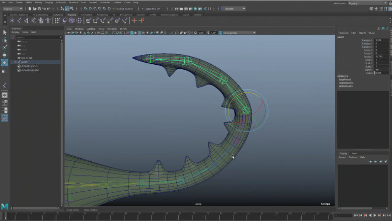Open the sRGB gamma view transform dropdown
The height and width of the screenshot is (221, 392).
[x=239, y=33]
